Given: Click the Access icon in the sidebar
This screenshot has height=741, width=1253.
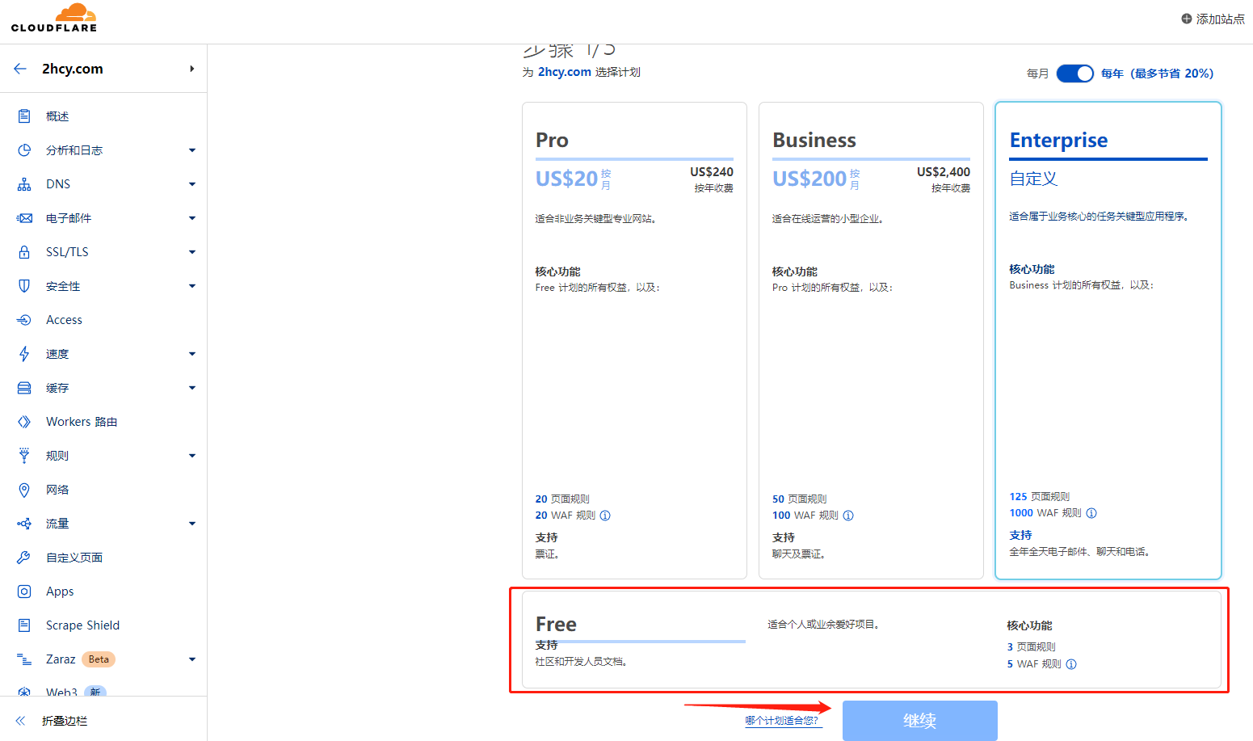Looking at the screenshot, I should coord(24,320).
